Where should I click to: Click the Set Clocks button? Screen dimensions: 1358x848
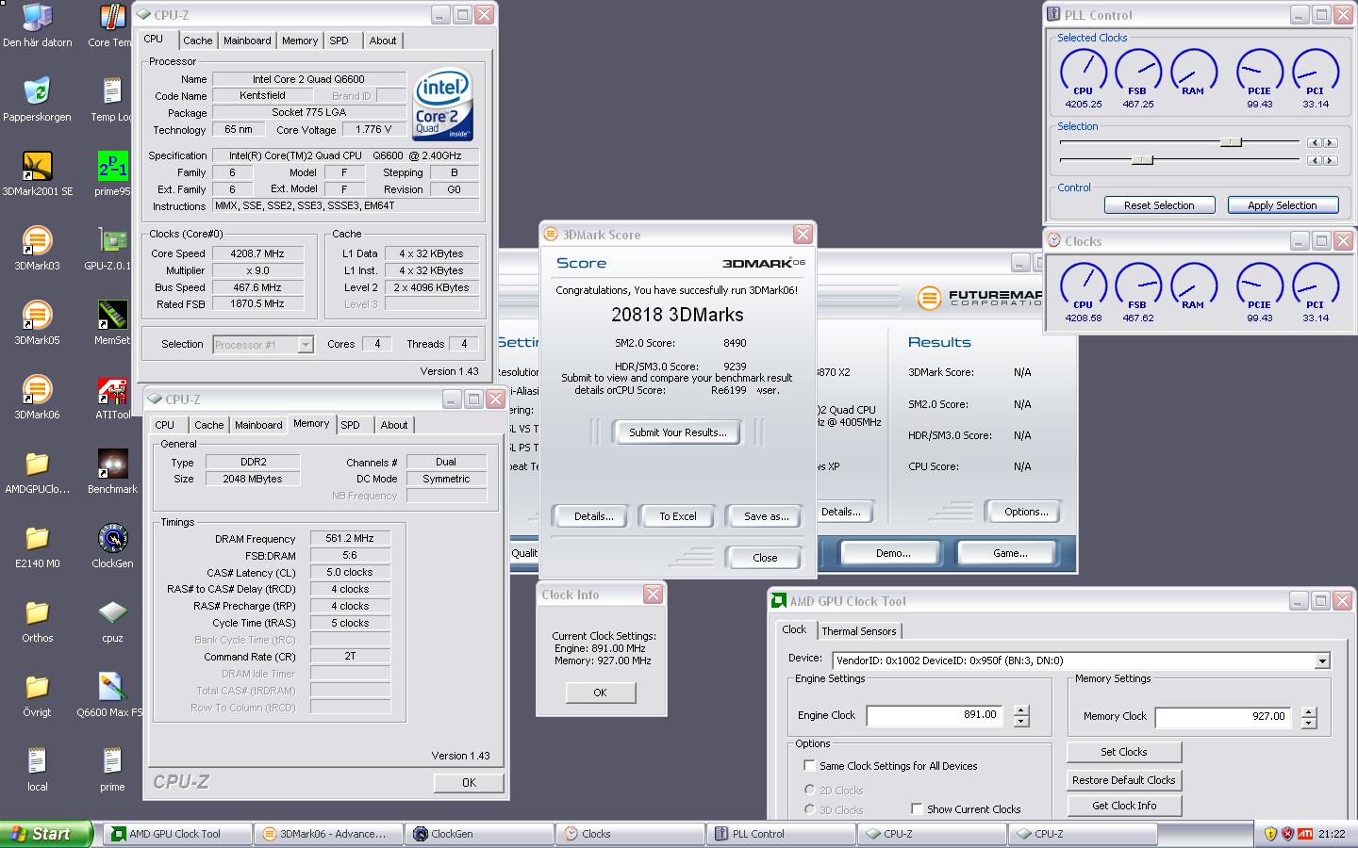(x=1123, y=752)
